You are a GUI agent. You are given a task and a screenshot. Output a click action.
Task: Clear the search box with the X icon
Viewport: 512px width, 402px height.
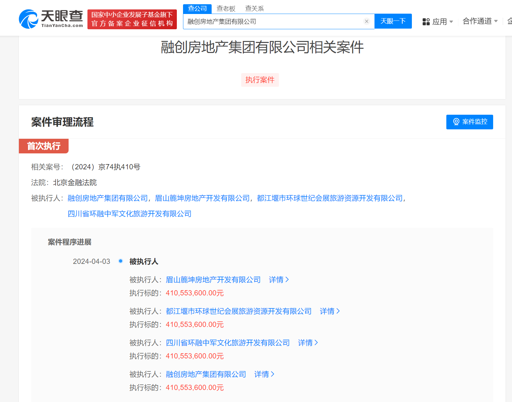[367, 21]
